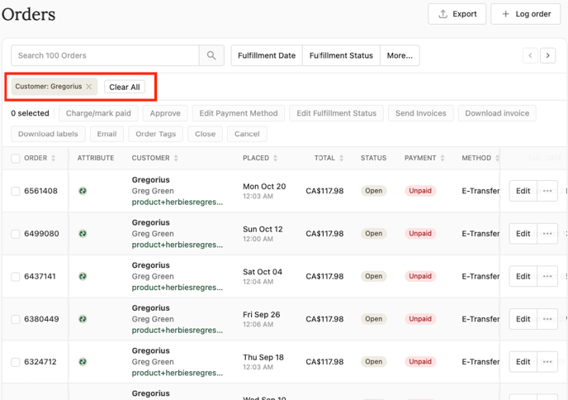Click the Search 100 Orders field
The width and height of the screenshot is (568, 400).
(105, 55)
